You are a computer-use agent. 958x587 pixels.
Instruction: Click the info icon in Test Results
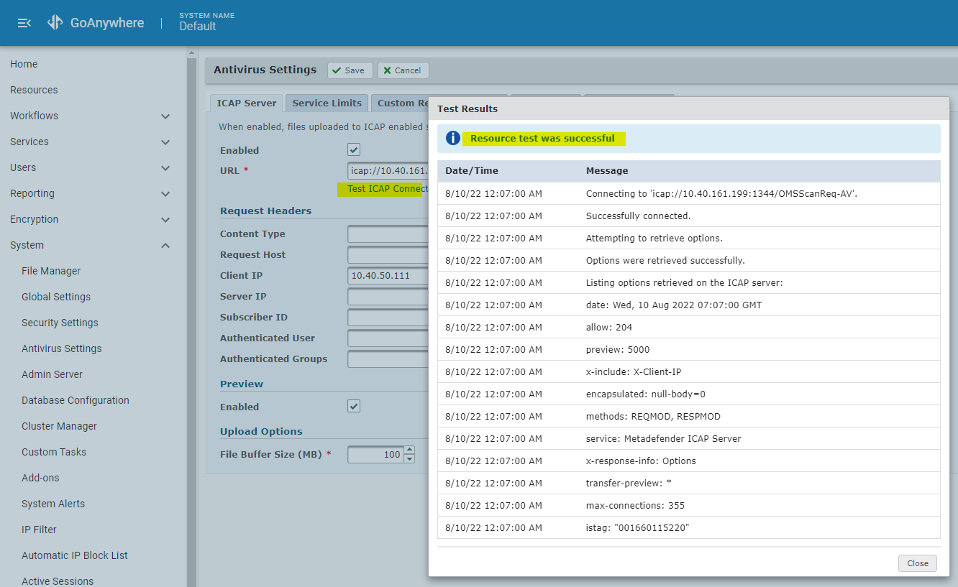[452, 138]
